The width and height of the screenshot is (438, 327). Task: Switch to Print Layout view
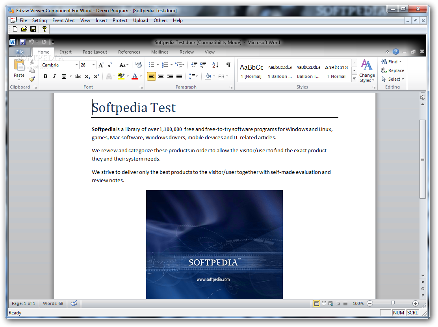[x=317, y=303]
